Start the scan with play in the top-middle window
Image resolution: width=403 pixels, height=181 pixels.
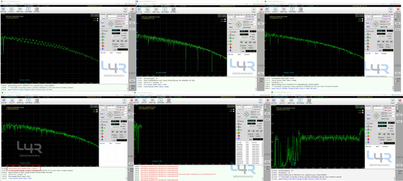tap(242, 42)
